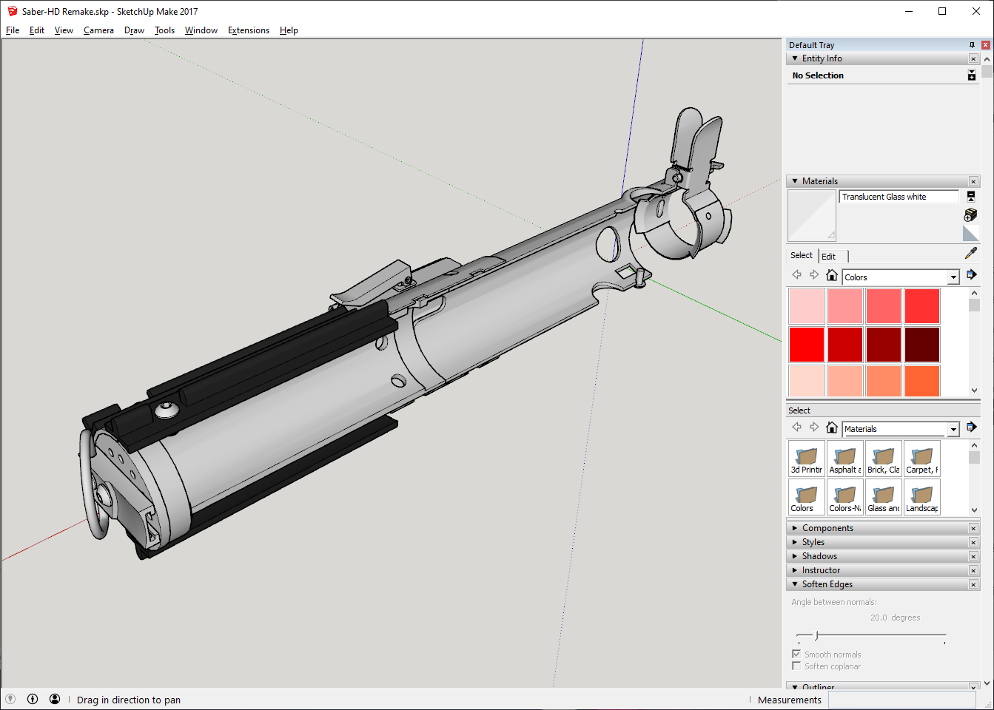Open the Window menu
994x710 pixels.
coord(201,30)
